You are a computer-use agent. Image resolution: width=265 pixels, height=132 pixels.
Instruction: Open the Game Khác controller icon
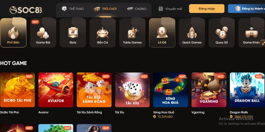click(x=251, y=33)
